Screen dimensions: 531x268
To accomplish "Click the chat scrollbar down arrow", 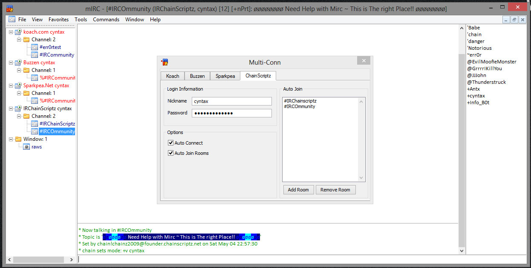I will click(x=462, y=251).
